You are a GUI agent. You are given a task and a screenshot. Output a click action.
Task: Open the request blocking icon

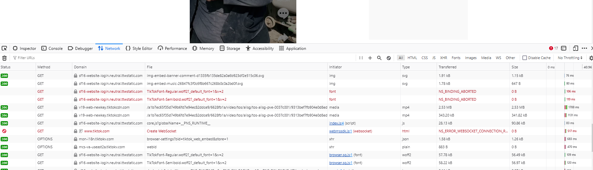389,58
